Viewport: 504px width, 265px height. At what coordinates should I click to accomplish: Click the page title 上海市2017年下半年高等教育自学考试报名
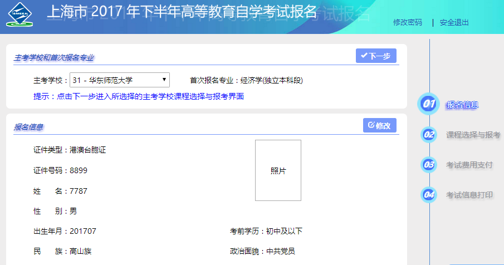181,13
